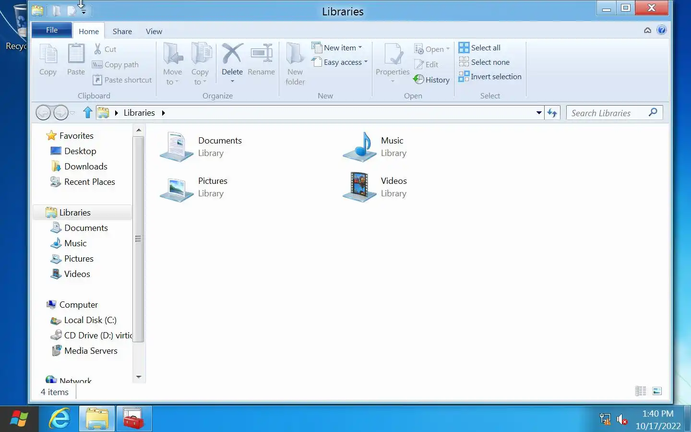Expand the Easy access menu
Screen dimensions: 691x432
tap(340, 62)
